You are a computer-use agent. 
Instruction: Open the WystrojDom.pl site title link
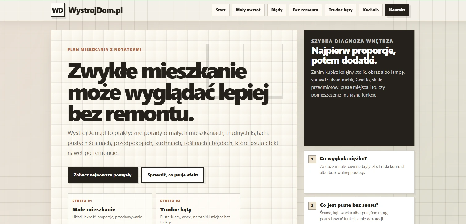(95, 10)
